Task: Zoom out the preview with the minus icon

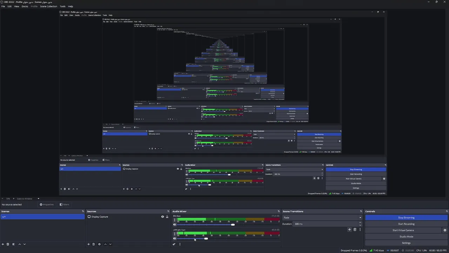Action: (2, 199)
